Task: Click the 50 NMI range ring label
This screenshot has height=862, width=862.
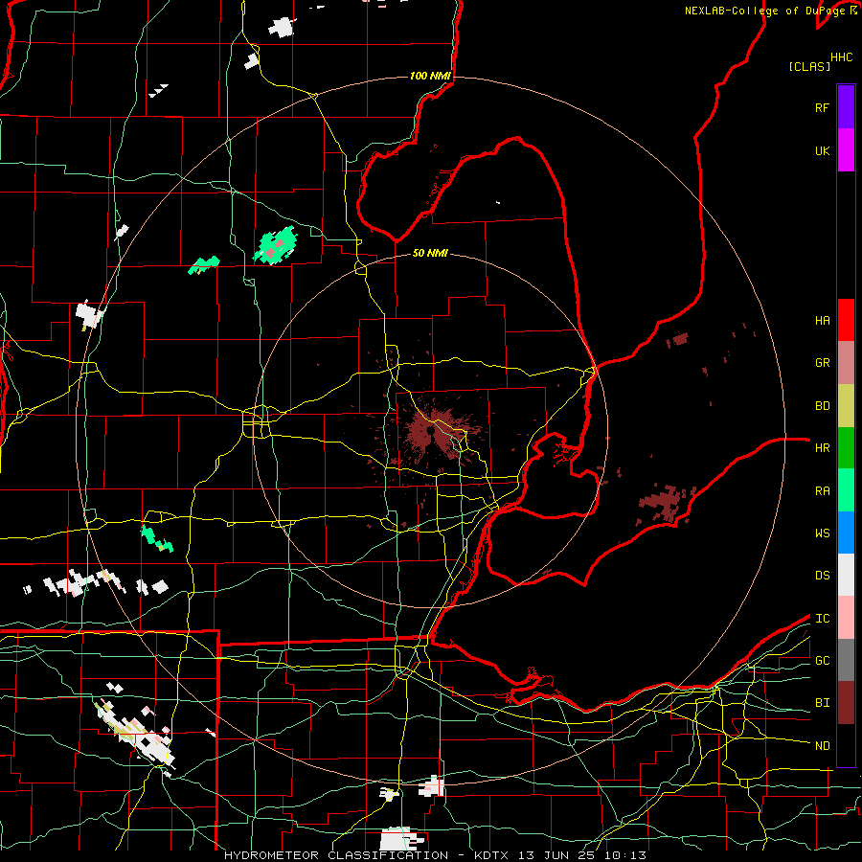Action: tap(430, 253)
